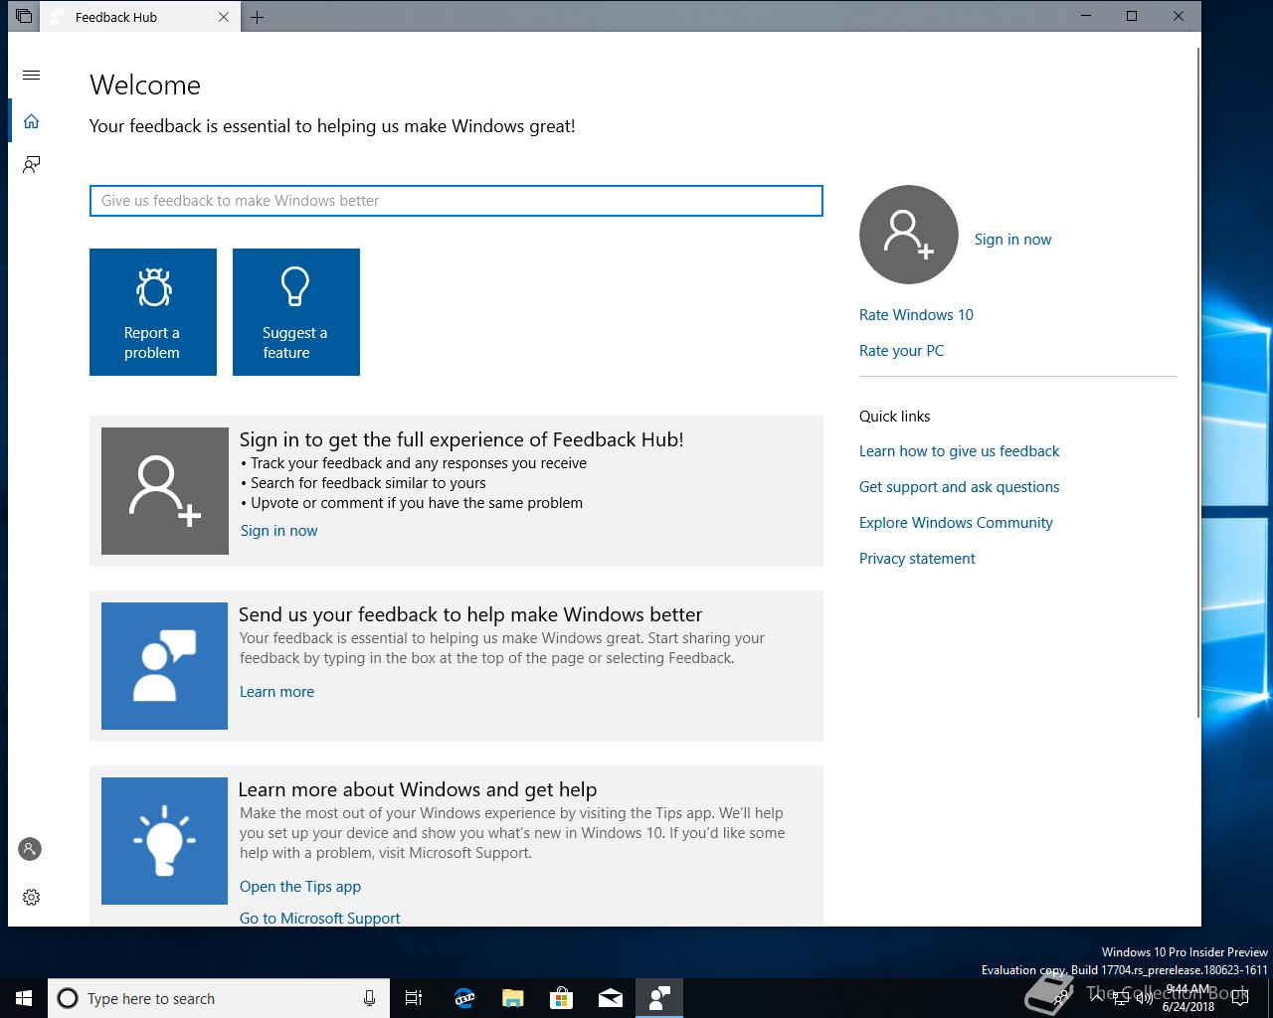
Task: Click Sign in now beside the avatar
Action: 1012,240
